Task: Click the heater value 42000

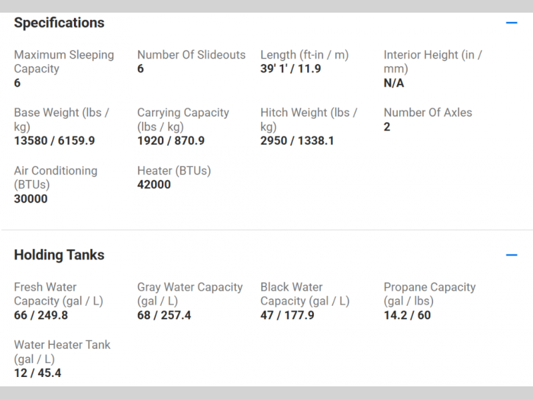Action: pyautogui.click(x=154, y=185)
